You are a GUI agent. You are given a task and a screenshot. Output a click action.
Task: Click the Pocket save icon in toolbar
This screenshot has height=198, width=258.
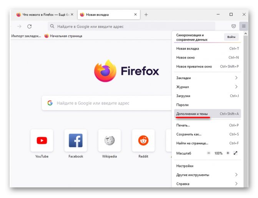click(233, 26)
